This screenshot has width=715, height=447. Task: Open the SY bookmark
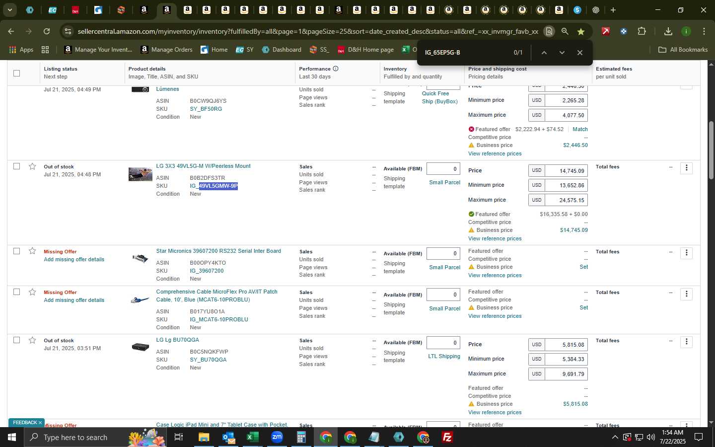[x=244, y=50]
